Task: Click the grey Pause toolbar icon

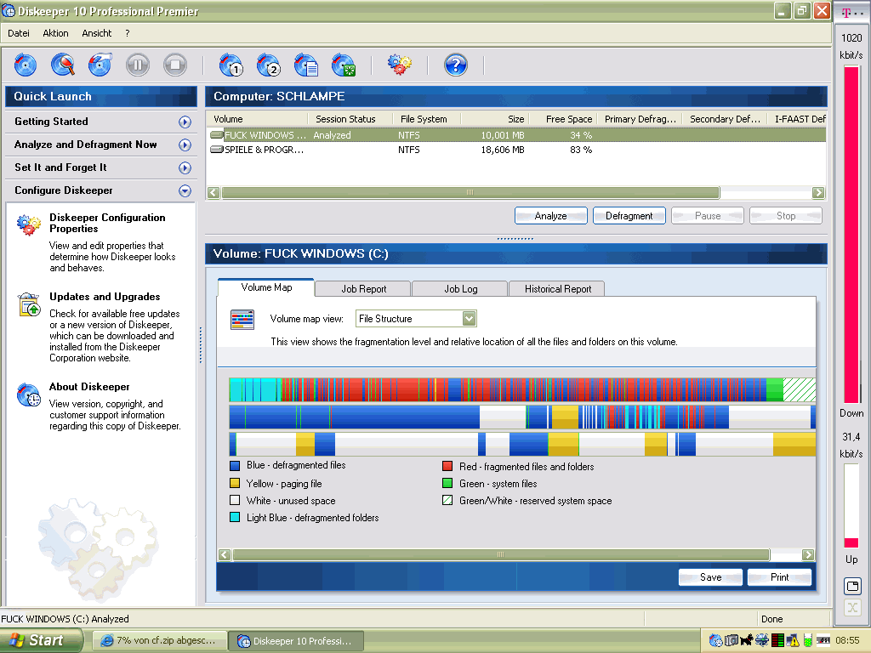Action: pyautogui.click(x=138, y=65)
